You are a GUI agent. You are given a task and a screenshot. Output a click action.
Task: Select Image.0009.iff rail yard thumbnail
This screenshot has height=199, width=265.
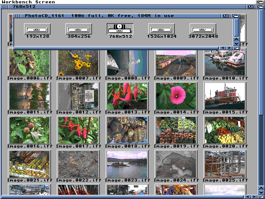[x=176, y=62]
